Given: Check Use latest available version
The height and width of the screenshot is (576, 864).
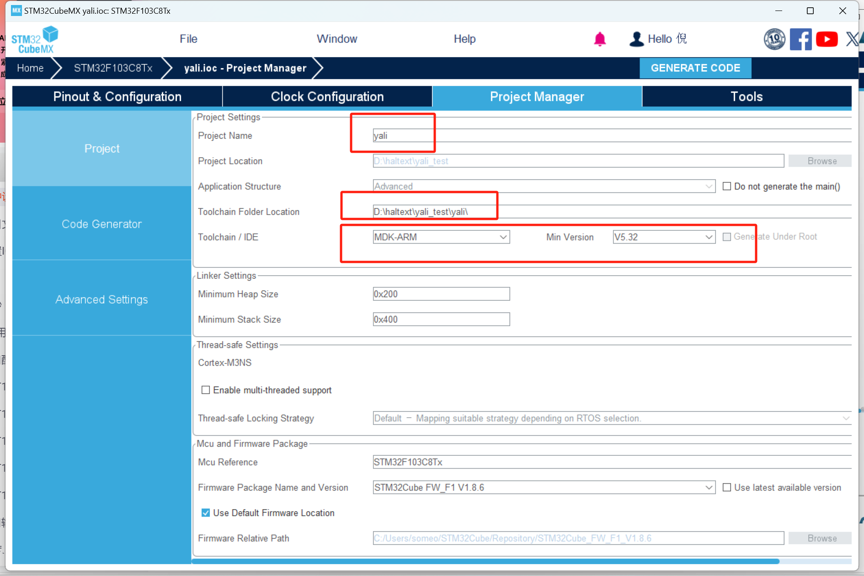Looking at the screenshot, I should [x=726, y=487].
